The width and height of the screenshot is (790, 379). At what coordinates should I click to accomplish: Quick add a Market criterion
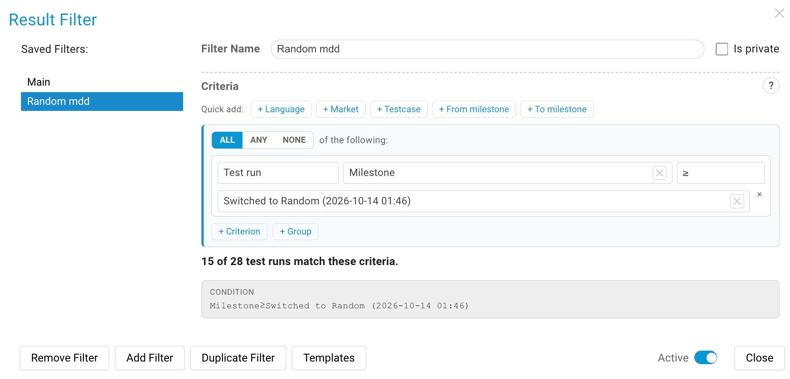point(341,109)
